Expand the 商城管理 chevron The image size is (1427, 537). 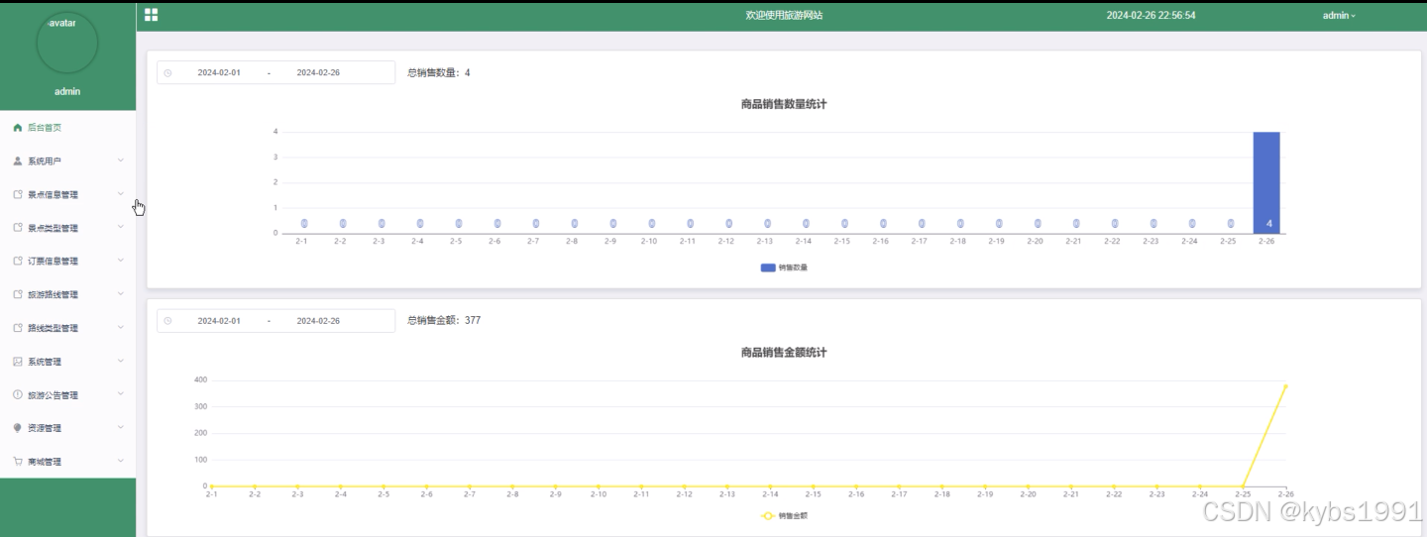[x=121, y=461]
